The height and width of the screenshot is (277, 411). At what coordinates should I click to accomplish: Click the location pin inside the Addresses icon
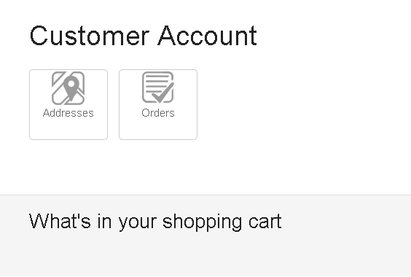(x=71, y=88)
